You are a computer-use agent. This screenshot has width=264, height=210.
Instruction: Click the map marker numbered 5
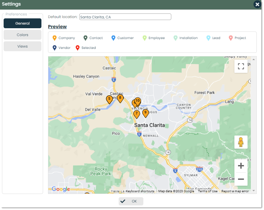tap(109, 99)
